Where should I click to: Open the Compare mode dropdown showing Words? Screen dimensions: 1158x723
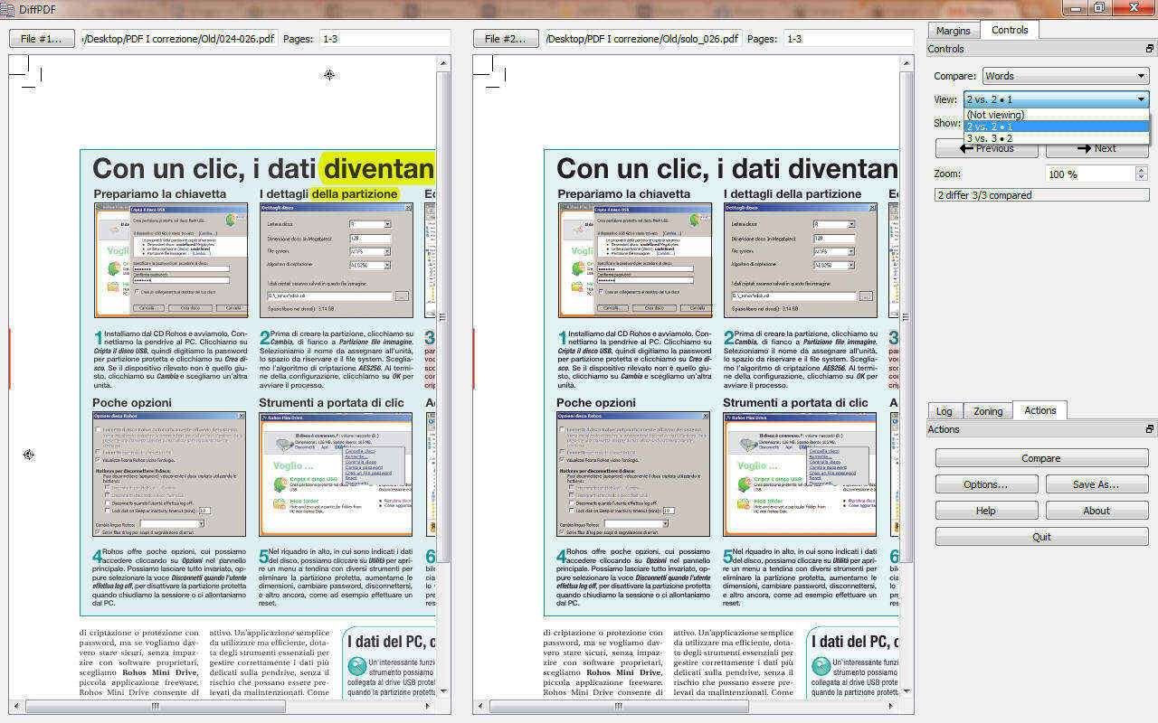(1065, 76)
